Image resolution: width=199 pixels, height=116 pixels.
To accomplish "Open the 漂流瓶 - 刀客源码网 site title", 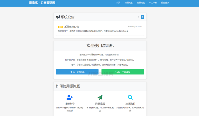I will (42, 3).
